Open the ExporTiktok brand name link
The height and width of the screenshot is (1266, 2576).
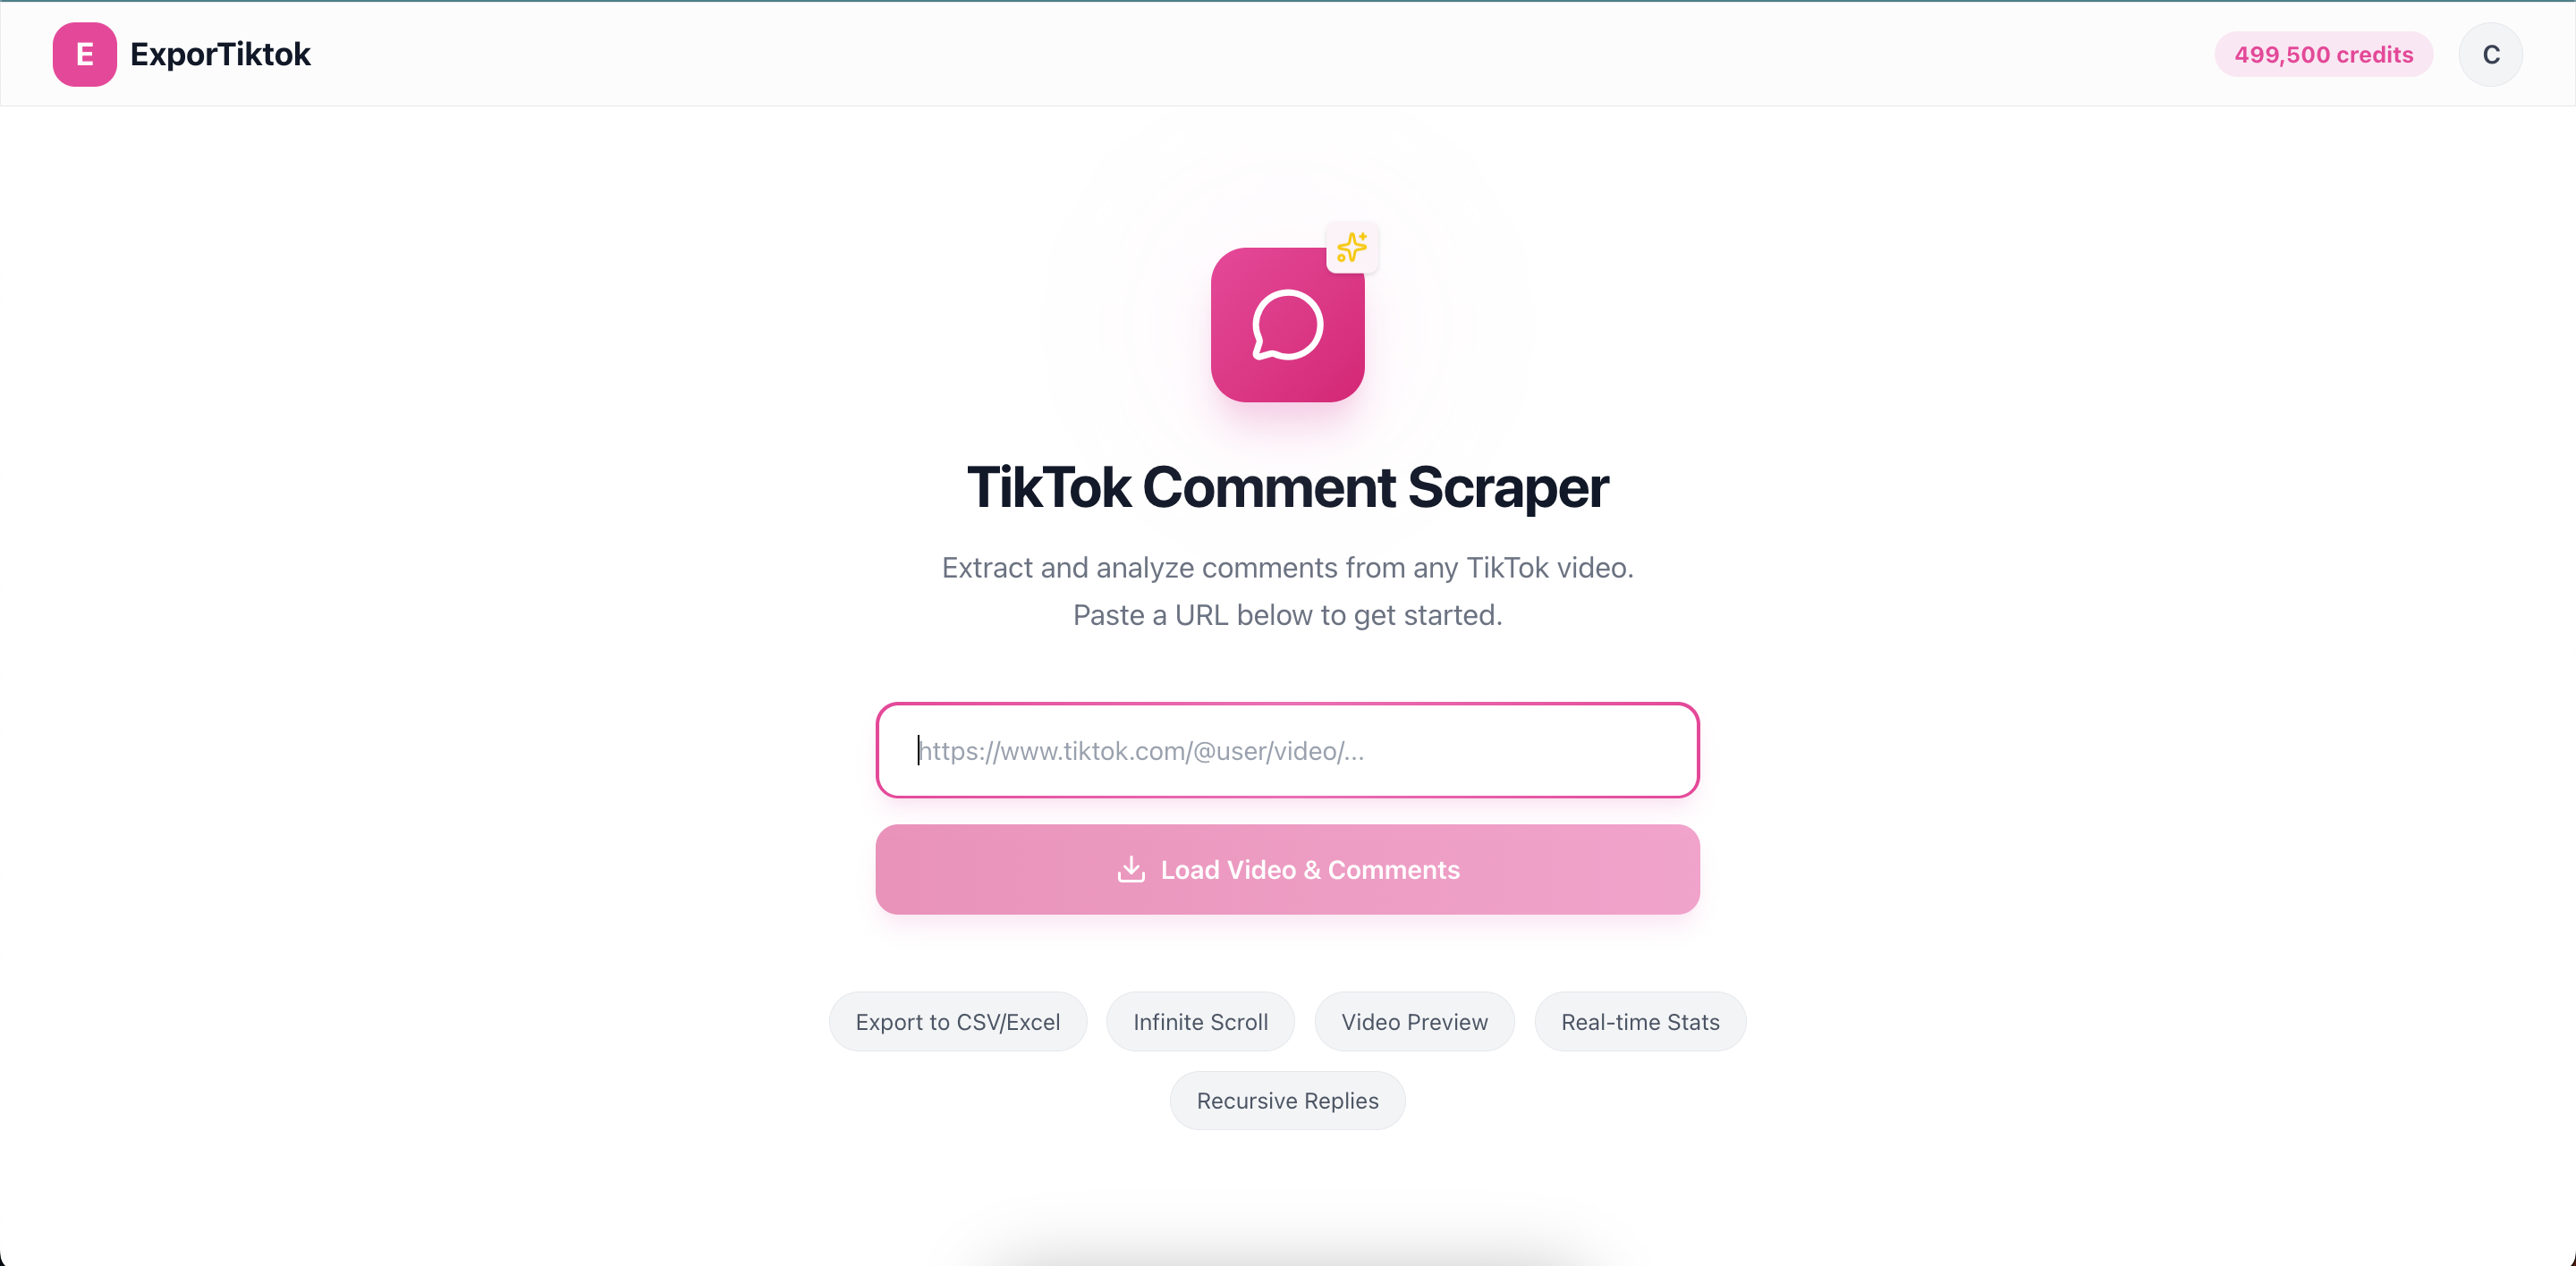[x=220, y=54]
